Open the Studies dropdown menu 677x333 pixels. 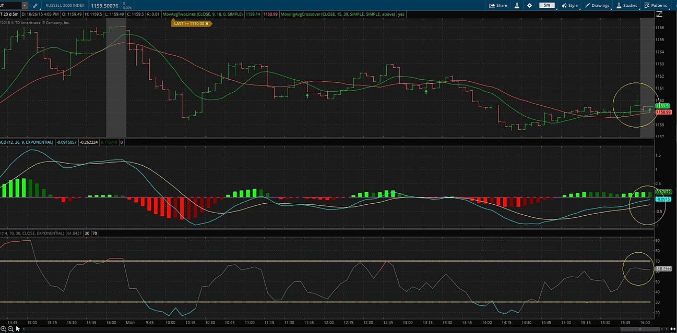(626, 5)
